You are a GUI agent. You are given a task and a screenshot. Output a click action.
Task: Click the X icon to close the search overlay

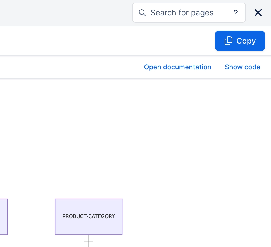[x=258, y=13]
